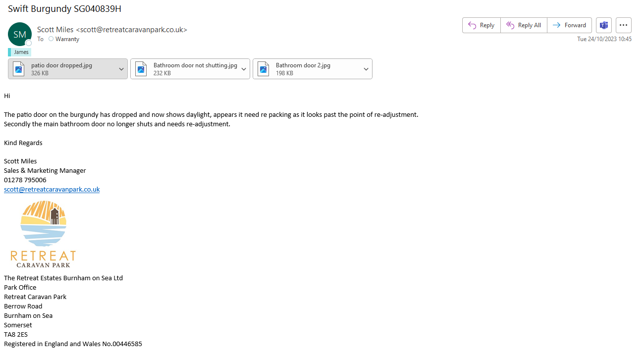This screenshot has width=644, height=356.
Task: Click the Forward arrow icon
Action: (557, 25)
